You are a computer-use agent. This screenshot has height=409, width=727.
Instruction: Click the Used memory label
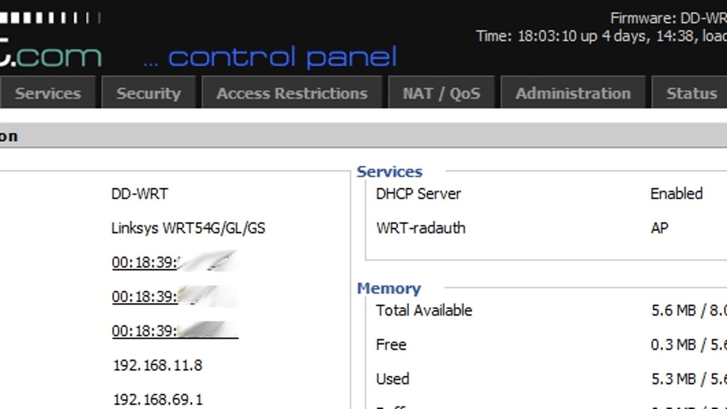coord(393,379)
